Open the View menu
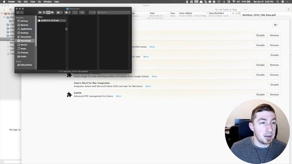Viewport: 292px width, 164px height. pyautogui.click(x=32, y=2)
